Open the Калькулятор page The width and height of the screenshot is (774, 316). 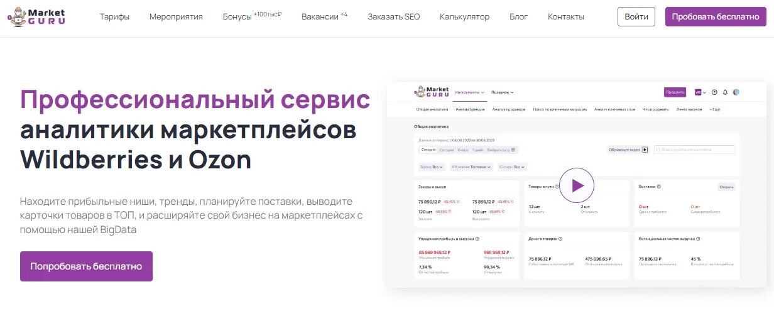[x=464, y=17]
